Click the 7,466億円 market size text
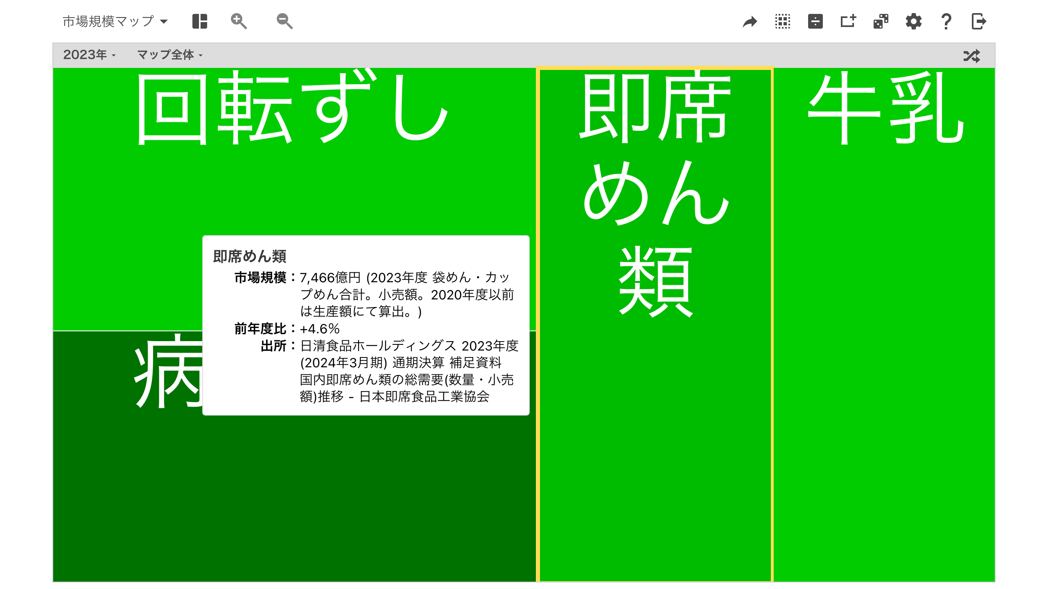 pos(330,278)
